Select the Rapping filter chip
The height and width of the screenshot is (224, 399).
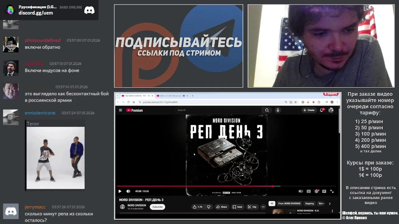[x=310, y=203]
